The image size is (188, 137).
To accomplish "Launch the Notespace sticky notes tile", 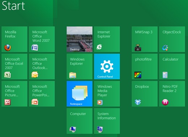I will (x=80, y=93).
